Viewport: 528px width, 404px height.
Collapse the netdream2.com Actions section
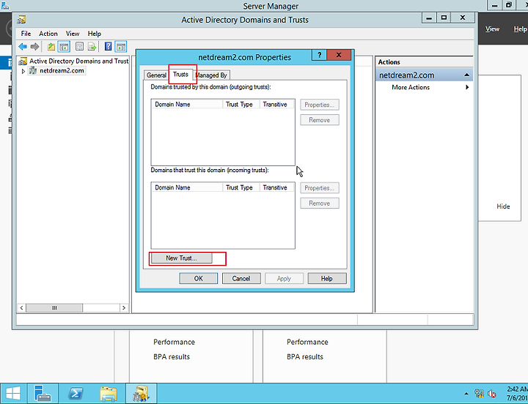(466, 75)
